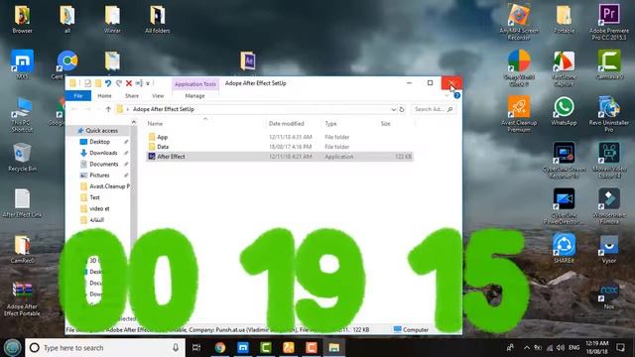This screenshot has height=357, width=635.
Task: Click the red Delete X in Explorer toolbar
Action: pyautogui.click(x=129, y=83)
